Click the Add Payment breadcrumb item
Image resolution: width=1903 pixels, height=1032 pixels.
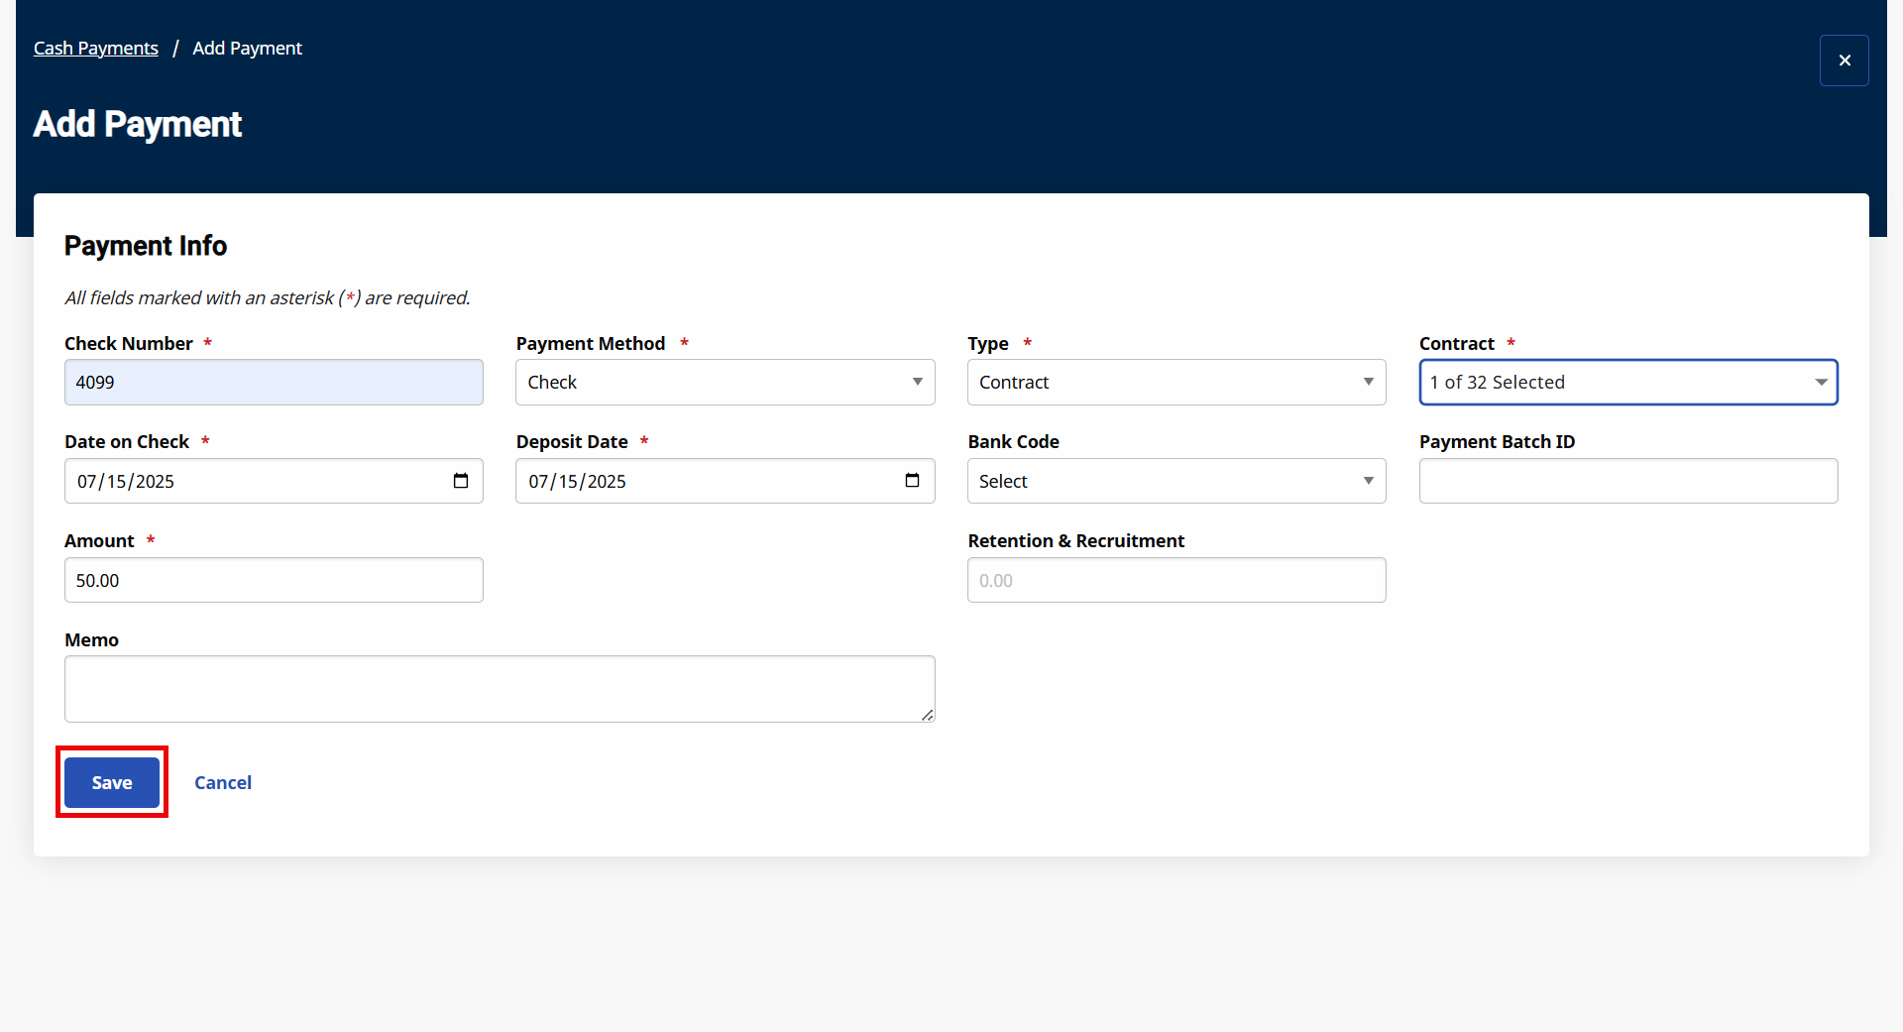(x=247, y=49)
